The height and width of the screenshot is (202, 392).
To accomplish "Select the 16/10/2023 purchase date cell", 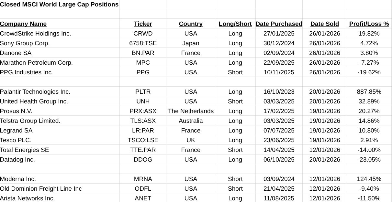I will [x=279, y=92].
